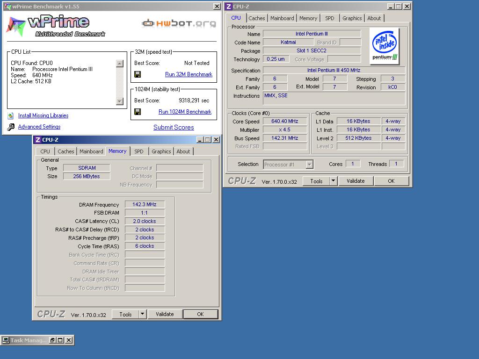Switch to Mainboard tab in CPU-Z CPU window

[282, 18]
